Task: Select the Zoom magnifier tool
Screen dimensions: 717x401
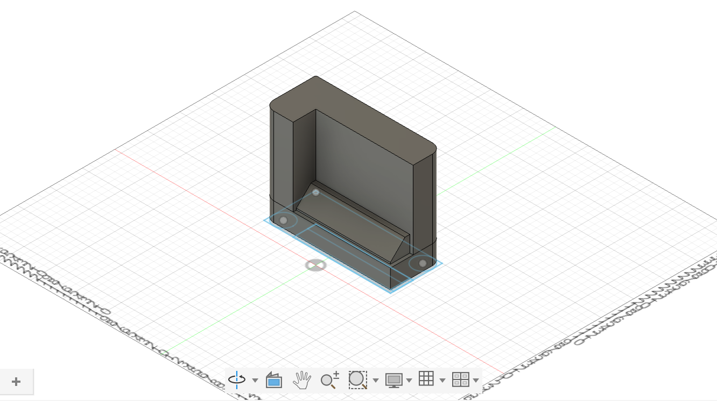Action: tap(329, 380)
